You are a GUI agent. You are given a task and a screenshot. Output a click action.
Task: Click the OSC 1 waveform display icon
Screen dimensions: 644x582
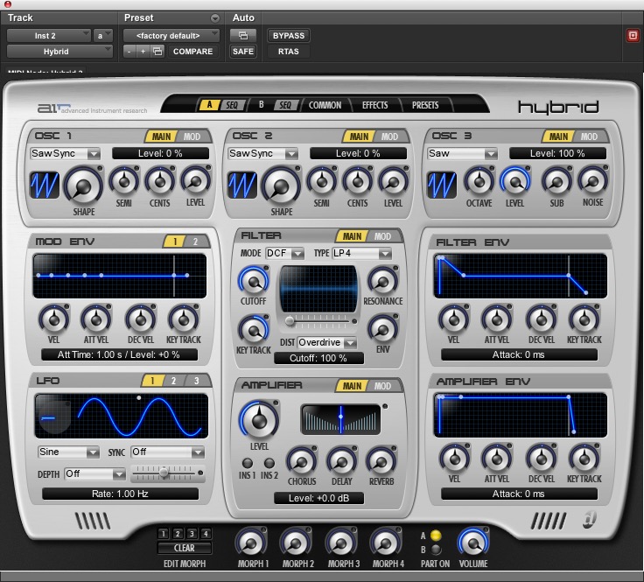tap(45, 185)
